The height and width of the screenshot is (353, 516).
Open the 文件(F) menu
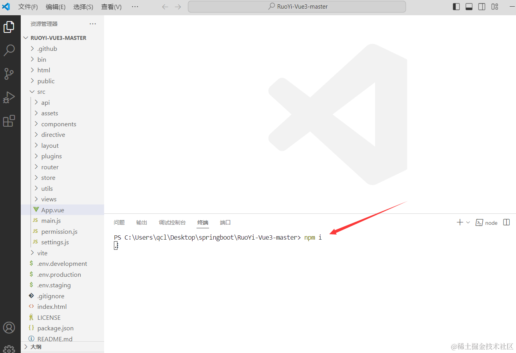pos(28,7)
